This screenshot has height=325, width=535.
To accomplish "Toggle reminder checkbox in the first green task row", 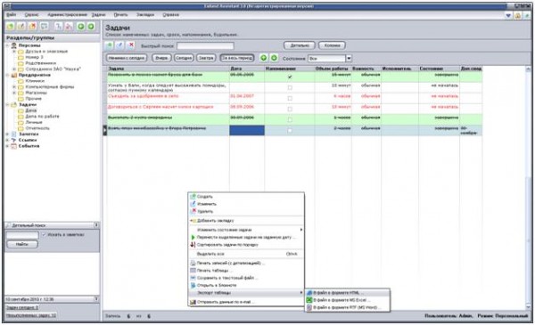I will pyautogui.click(x=290, y=77).
